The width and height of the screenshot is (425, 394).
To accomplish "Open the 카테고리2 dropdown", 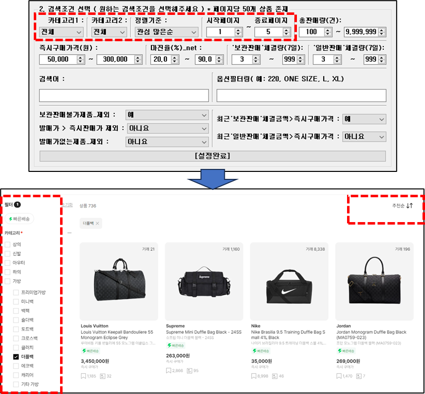I will point(109,32).
